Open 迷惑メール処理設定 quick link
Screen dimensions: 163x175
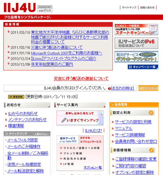point(24,164)
